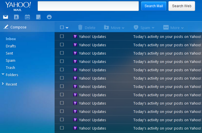Click the purple Y icon on bottom-most email
Screen dimensions: 202x133
coord(75,128)
